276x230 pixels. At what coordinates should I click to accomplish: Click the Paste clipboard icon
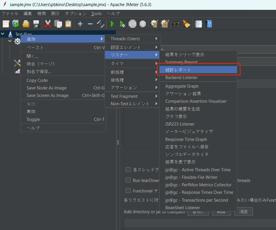pos(68,24)
